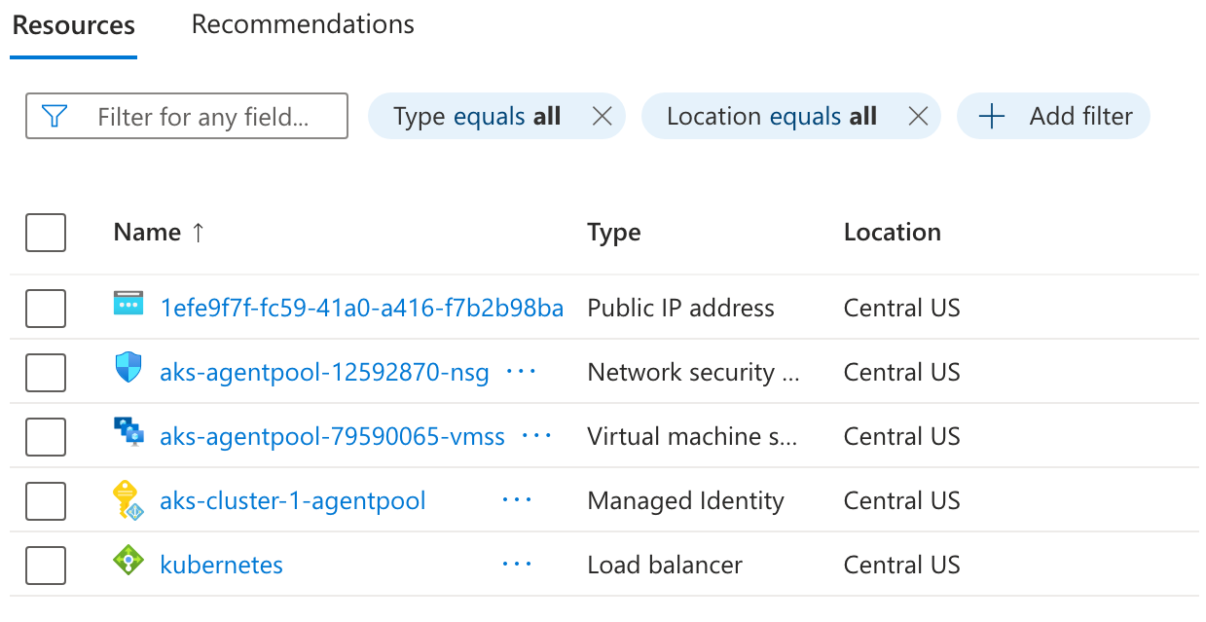Open more options for aks-cluster-1-agentpool

pyautogui.click(x=517, y=500)
